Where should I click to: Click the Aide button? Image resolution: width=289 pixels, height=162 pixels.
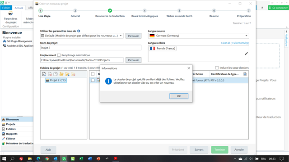tap(48, 150)
